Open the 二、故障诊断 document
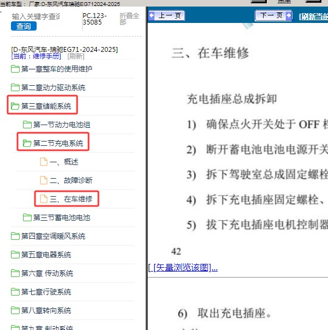Screen dimensions: 328x330 point(71,180)
